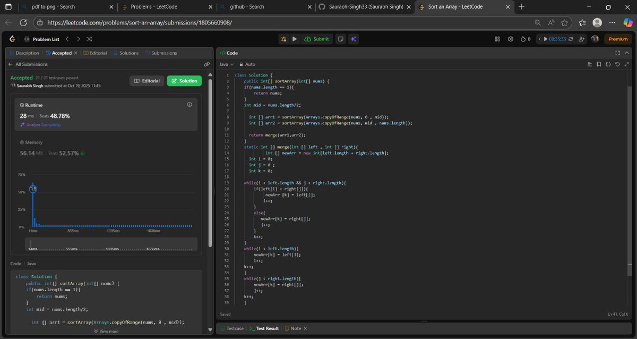Switch to the Solutions tab
Image resolution: width=637 pixels, height=339 pixels.
(x=126, y=53)
